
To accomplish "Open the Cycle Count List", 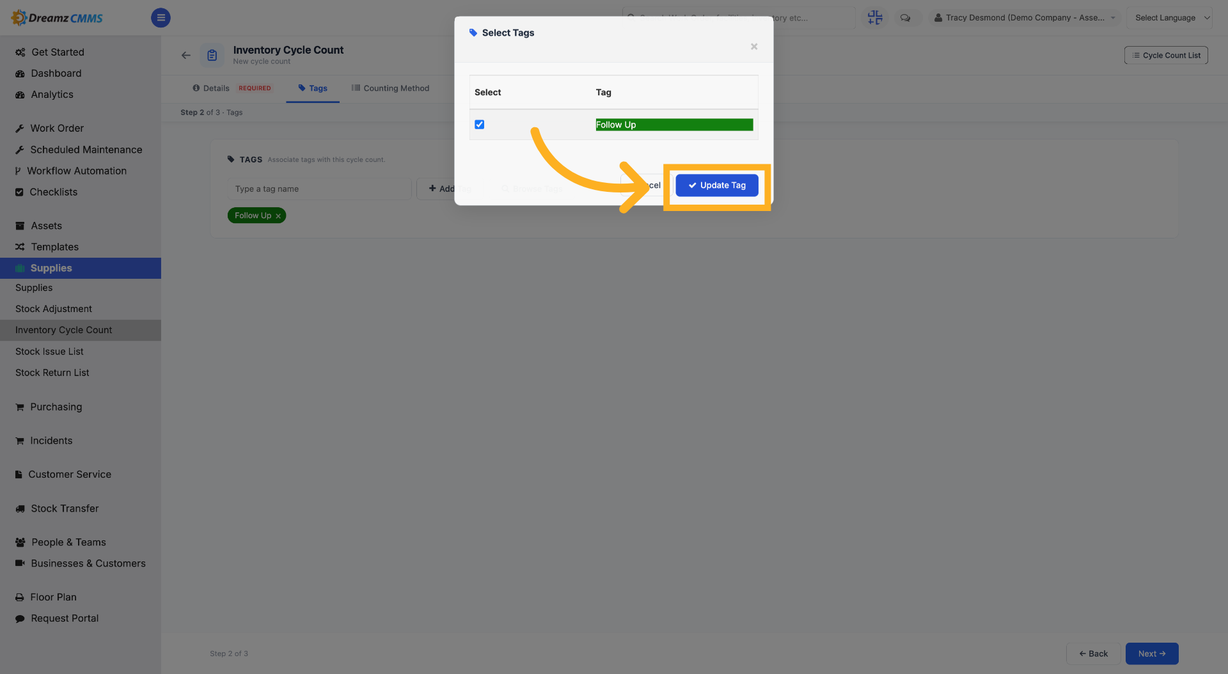I will click(x=1166, y=56).
